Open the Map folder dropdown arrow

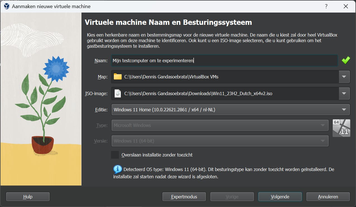pos(344,77)
